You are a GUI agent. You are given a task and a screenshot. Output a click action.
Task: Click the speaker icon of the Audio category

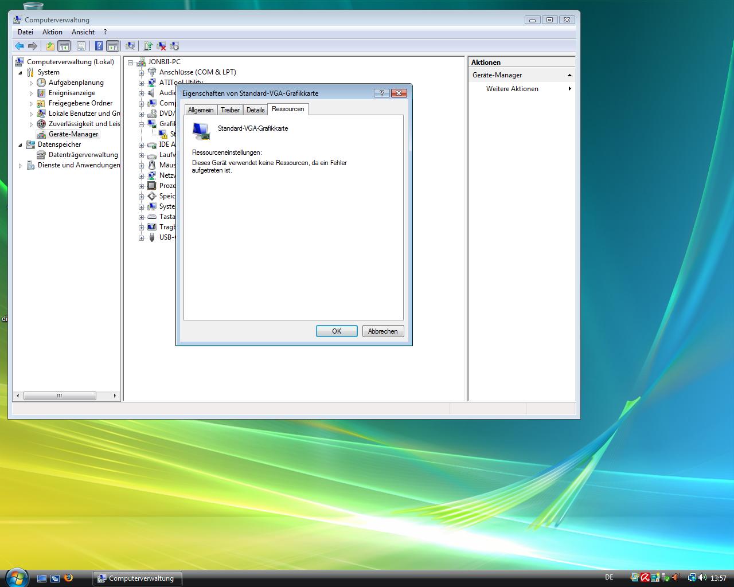point(151,93)
